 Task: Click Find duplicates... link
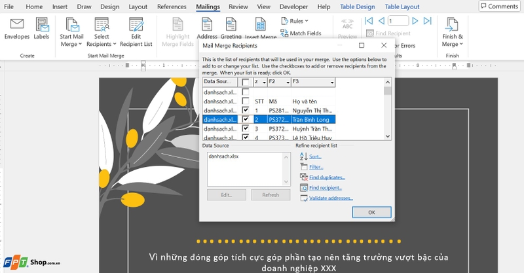(x=327, y=177)
